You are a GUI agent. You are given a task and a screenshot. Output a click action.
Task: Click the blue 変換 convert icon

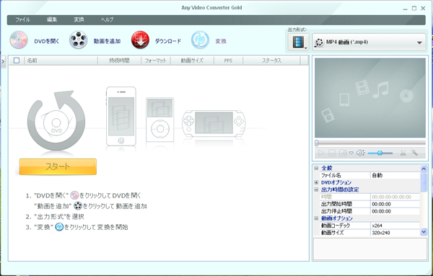coord(200,40)
